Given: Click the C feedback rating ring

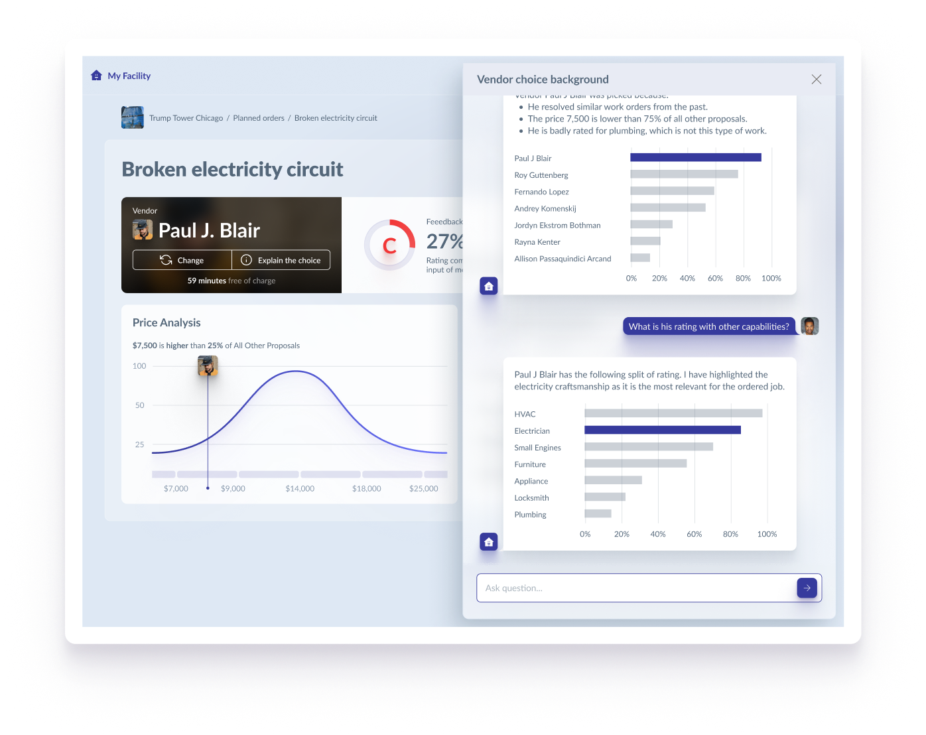Looking at the screenshot, I should tap(390, 245).
